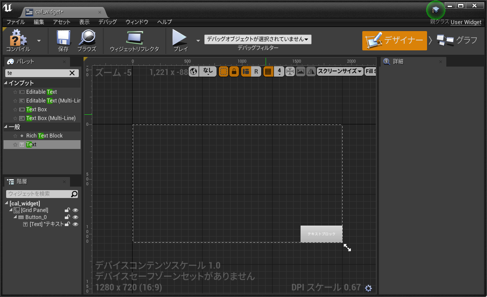Toggle visibility eye for Grid Panel
This screenshot has height=297, width=487.
[x=75, y=210]
